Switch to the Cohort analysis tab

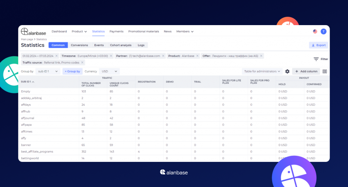[121, 45]
